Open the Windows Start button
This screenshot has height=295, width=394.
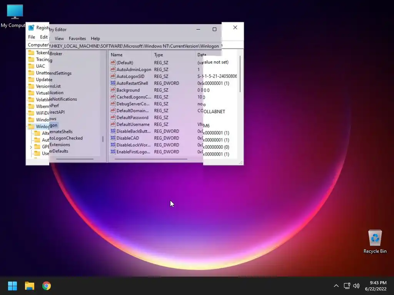12,286
